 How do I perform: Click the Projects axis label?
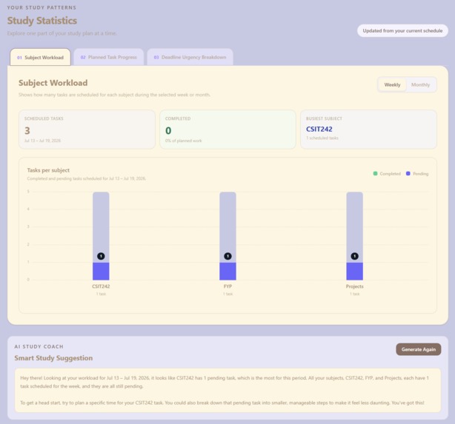(x=355, y=286)
